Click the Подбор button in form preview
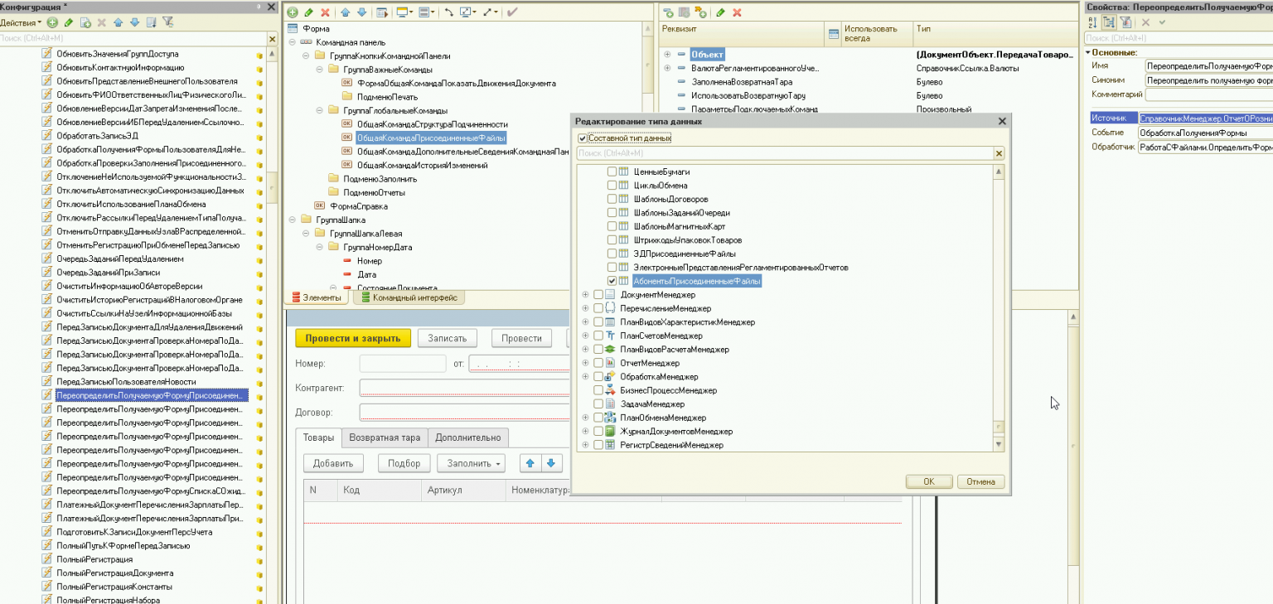The height and width of the screenshot is (604, 1273). coord(404,463)
